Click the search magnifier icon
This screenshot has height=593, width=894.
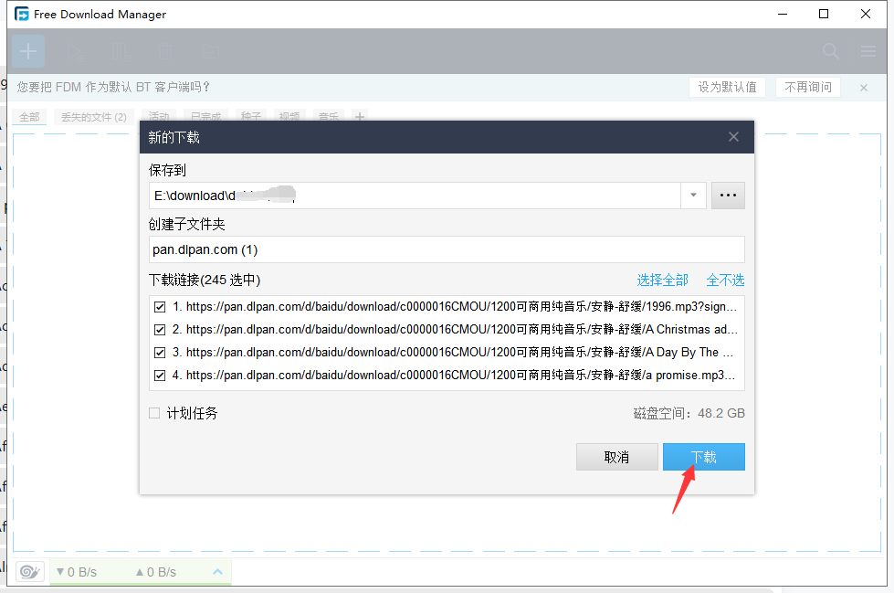pos(830,51)
